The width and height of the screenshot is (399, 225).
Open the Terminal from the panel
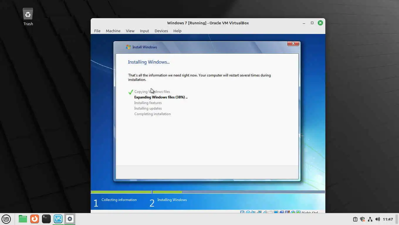click(x=46, y=219)
